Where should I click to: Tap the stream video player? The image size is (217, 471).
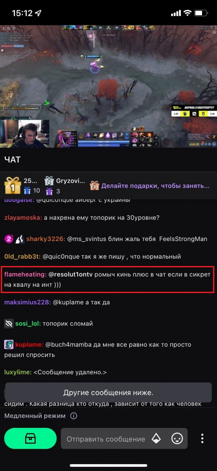(108, 86)
